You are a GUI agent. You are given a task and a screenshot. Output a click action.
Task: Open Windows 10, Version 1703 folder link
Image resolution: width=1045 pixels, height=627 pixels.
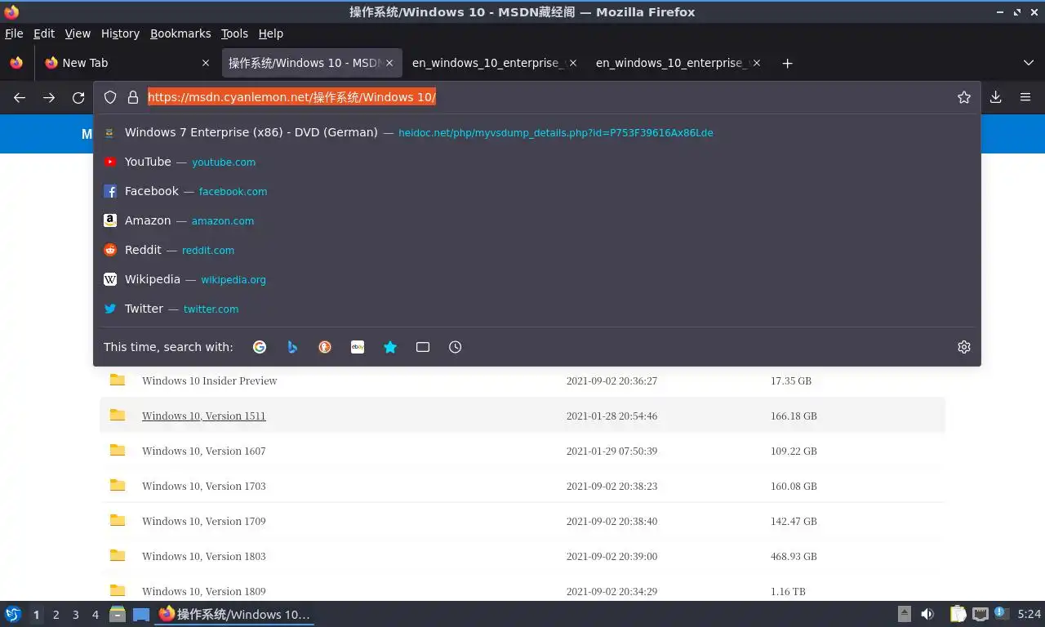click(x=203, y=486)
